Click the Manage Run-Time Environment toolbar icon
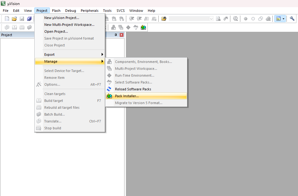The width and height of the screenshot is (298, 196). pyautogui.click(x=128, y=27)
